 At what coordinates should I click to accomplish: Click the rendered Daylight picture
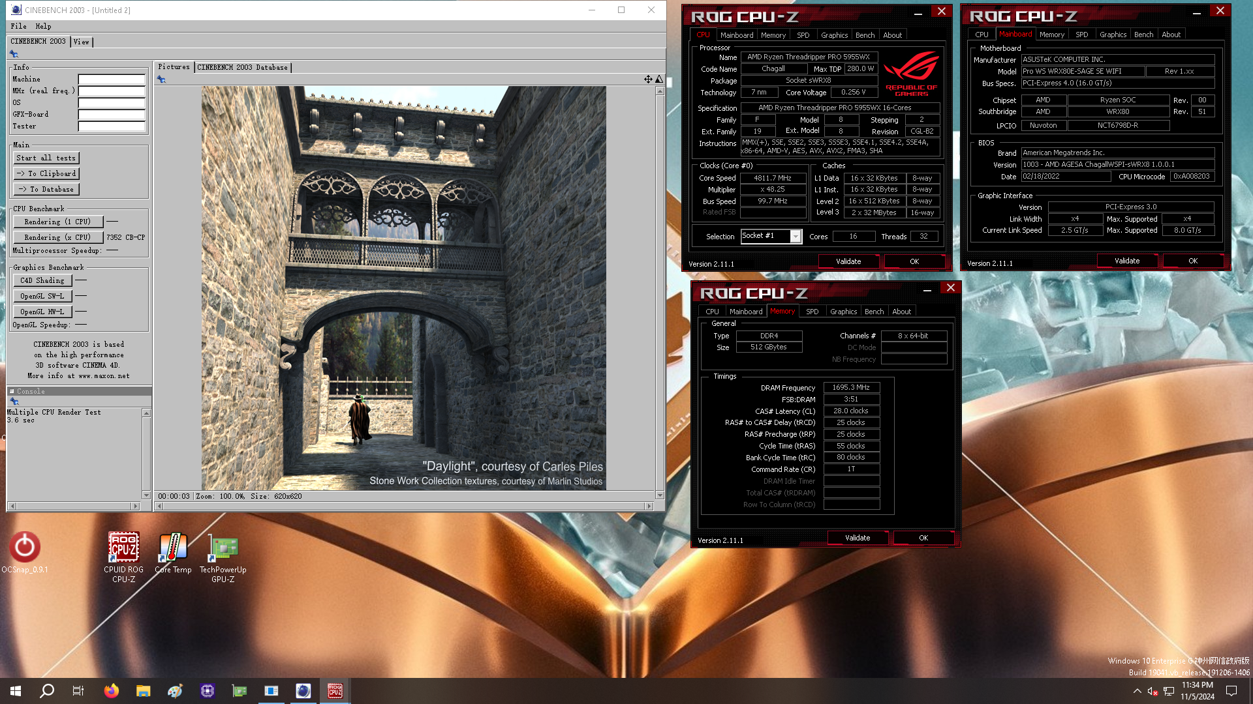(x=403, y=288)
